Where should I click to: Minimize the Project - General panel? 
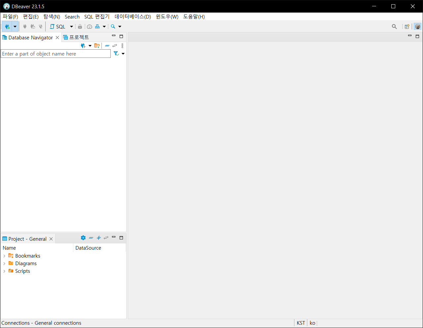[x=114, y=237]
